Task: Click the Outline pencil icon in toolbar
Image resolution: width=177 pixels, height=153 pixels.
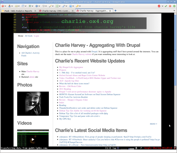Action: 50,6
